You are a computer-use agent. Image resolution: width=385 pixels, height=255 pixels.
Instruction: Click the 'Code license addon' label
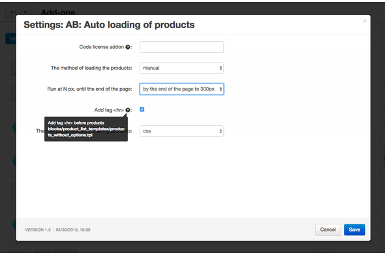(101, 47)
